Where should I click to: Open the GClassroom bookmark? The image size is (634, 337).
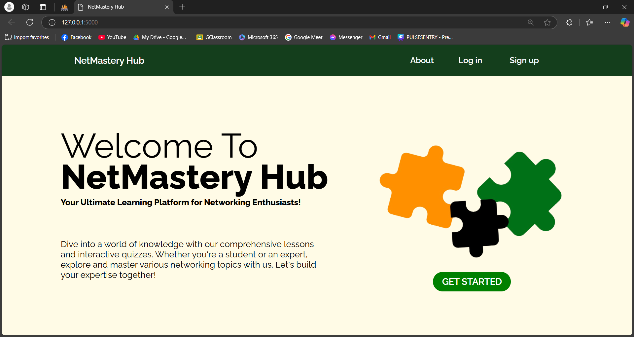click(x=214, y=37)
